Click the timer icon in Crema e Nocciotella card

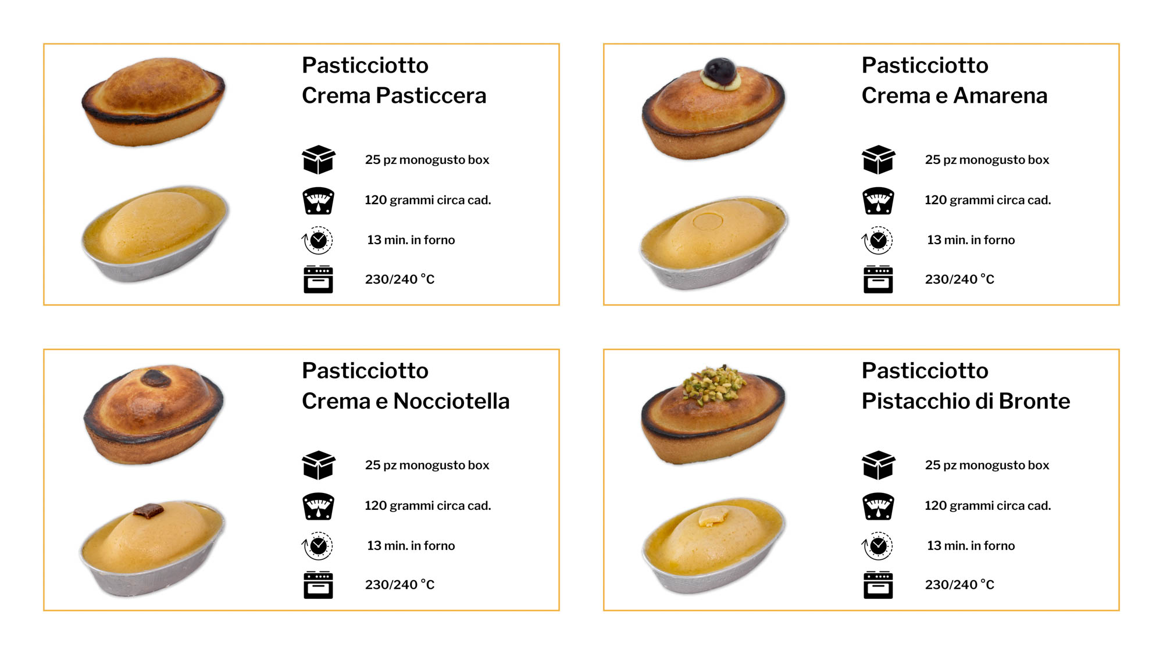318,546
